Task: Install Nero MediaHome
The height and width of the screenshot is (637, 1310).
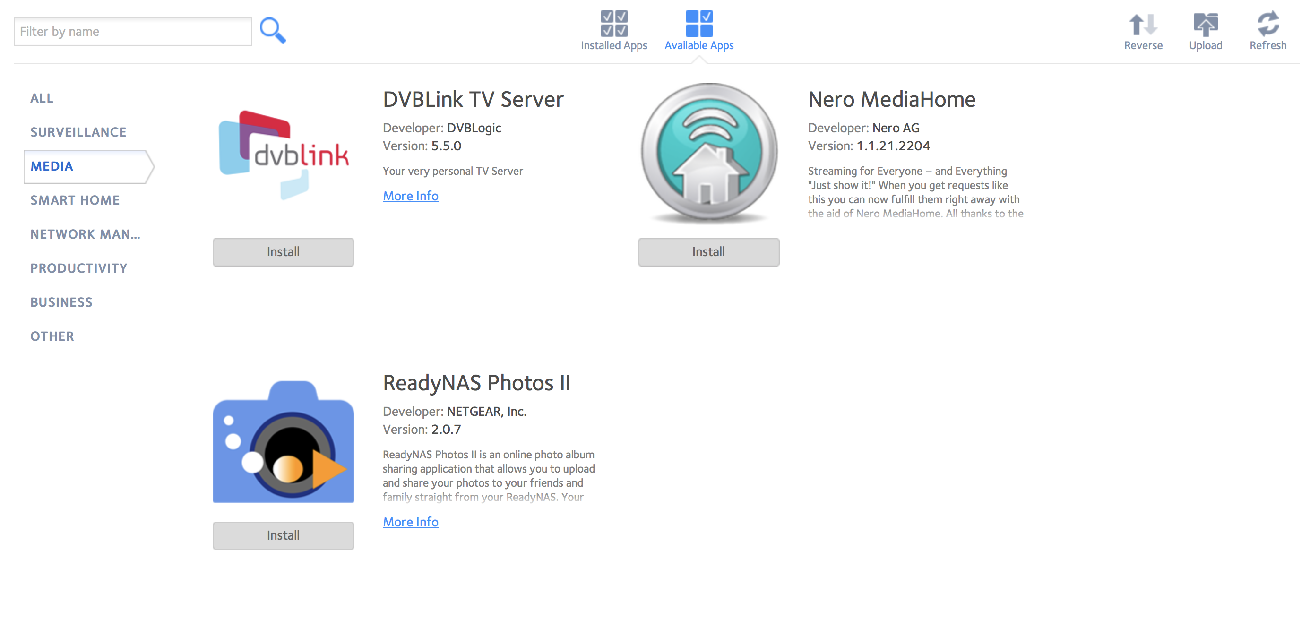Action: point(708,252)
